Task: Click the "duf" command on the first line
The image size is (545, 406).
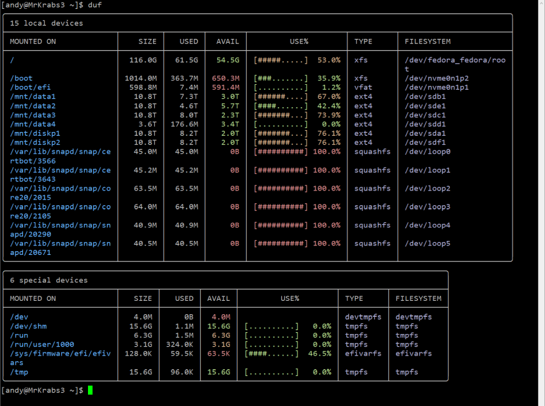Action: [94, 5]
